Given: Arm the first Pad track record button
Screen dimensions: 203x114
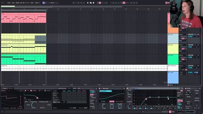Looking at the screenshot, I should tap(198, 35).
